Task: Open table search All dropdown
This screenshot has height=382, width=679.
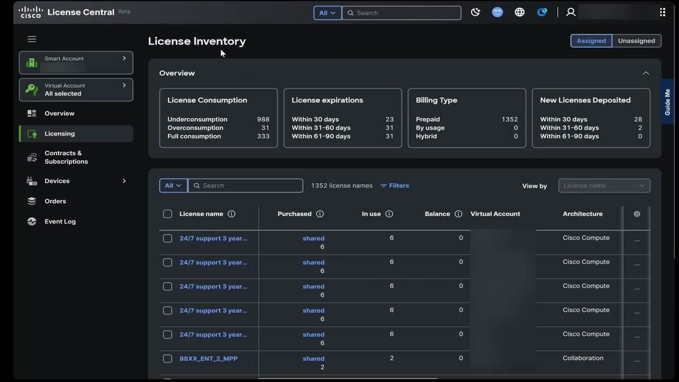Action: point(173,186)
